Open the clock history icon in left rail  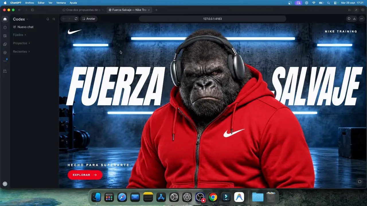pyautogui.click(x=5, y=27)
